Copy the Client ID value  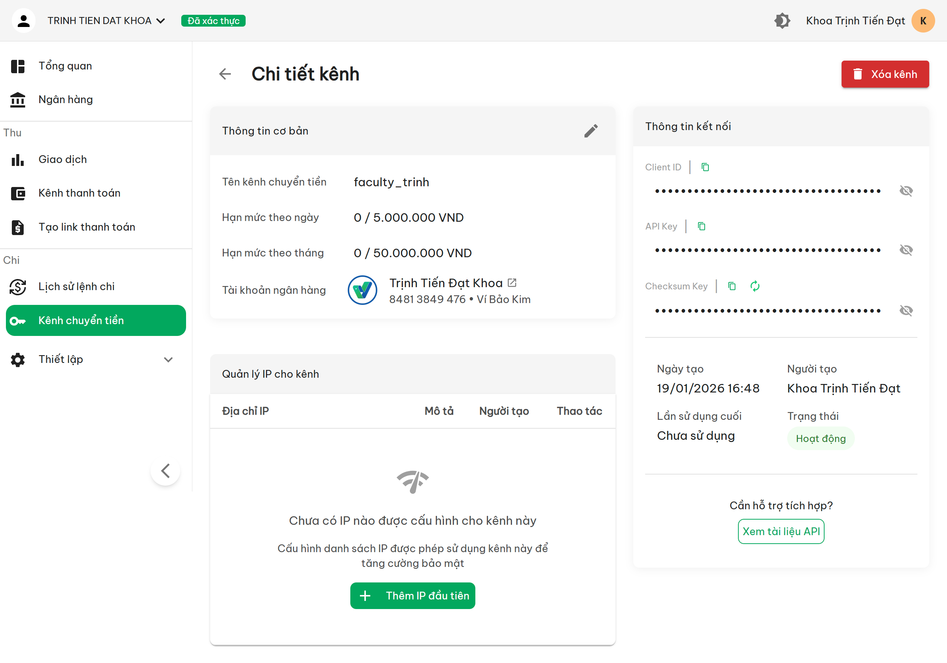pyautogui.click(x=705, y=167)
